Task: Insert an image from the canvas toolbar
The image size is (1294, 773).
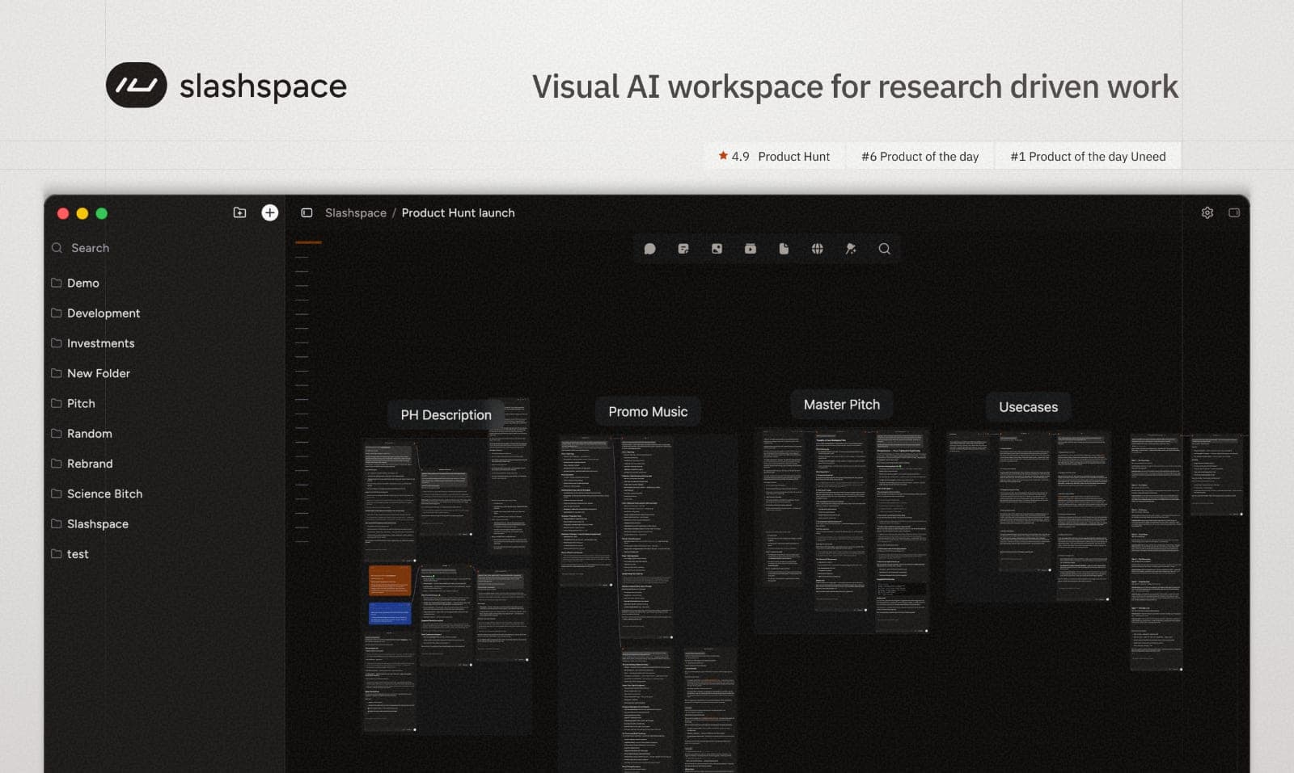Action: 717,249
